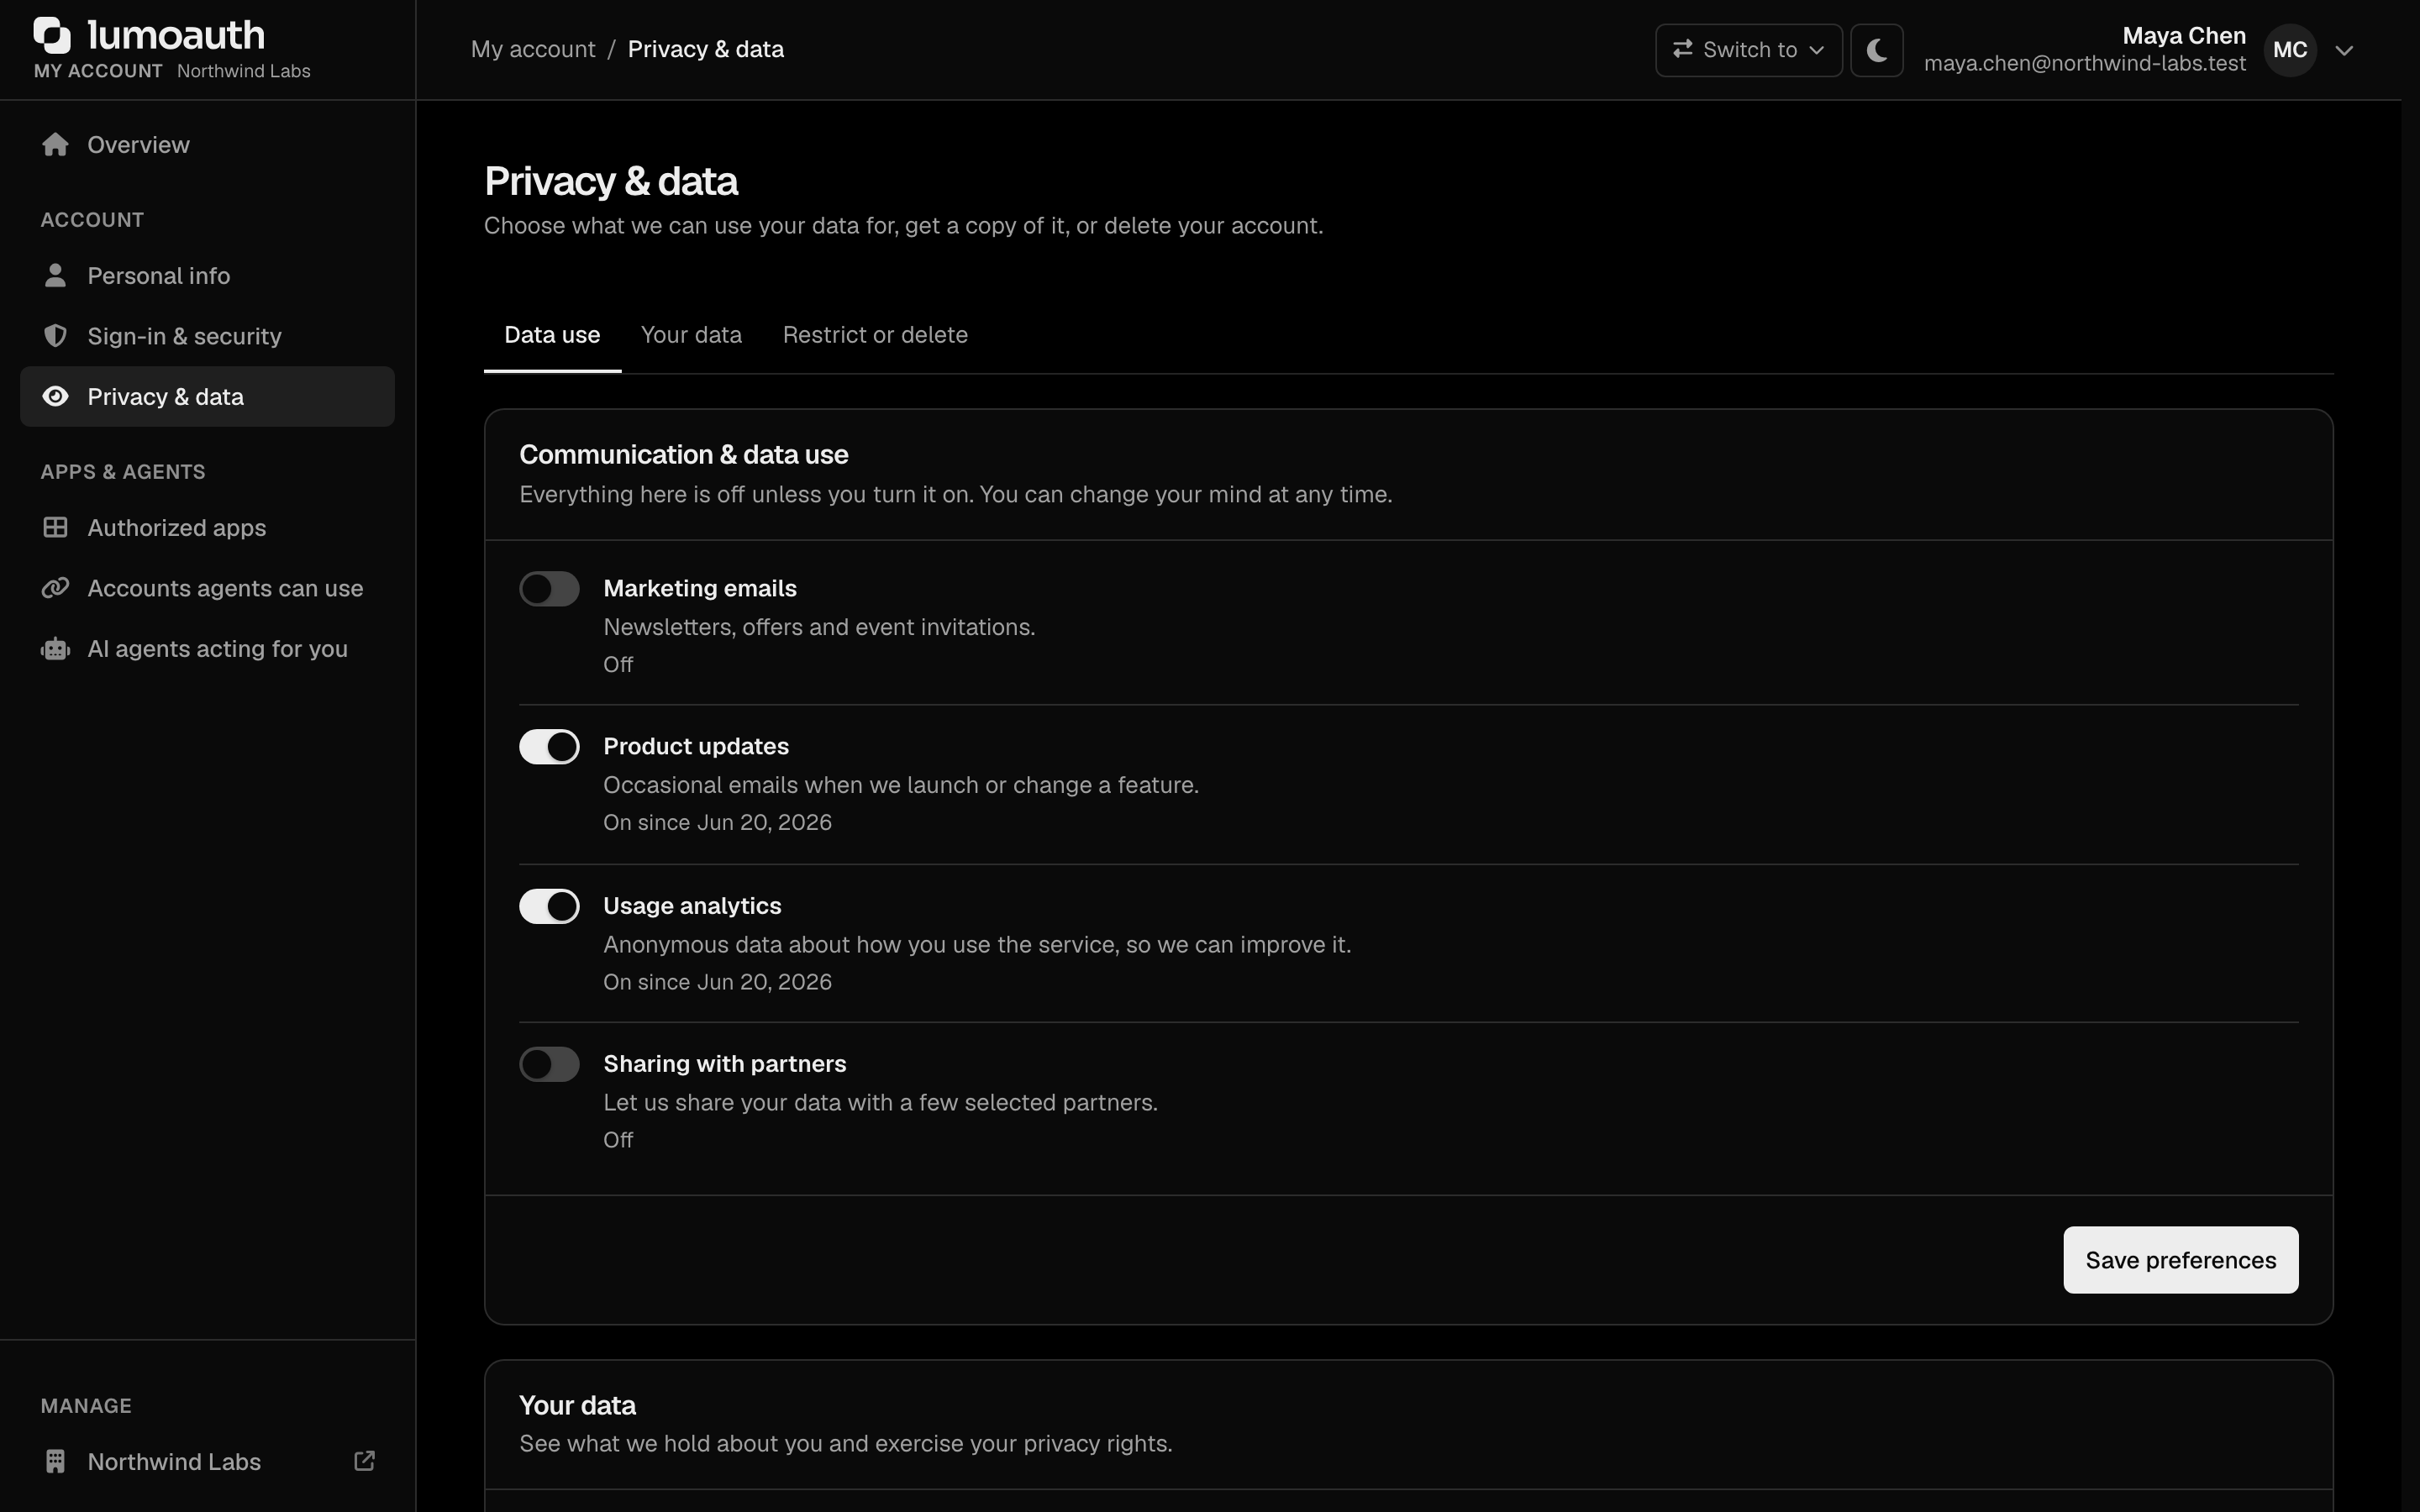Click the Privacy & data eye icon

tap(56, 396)
